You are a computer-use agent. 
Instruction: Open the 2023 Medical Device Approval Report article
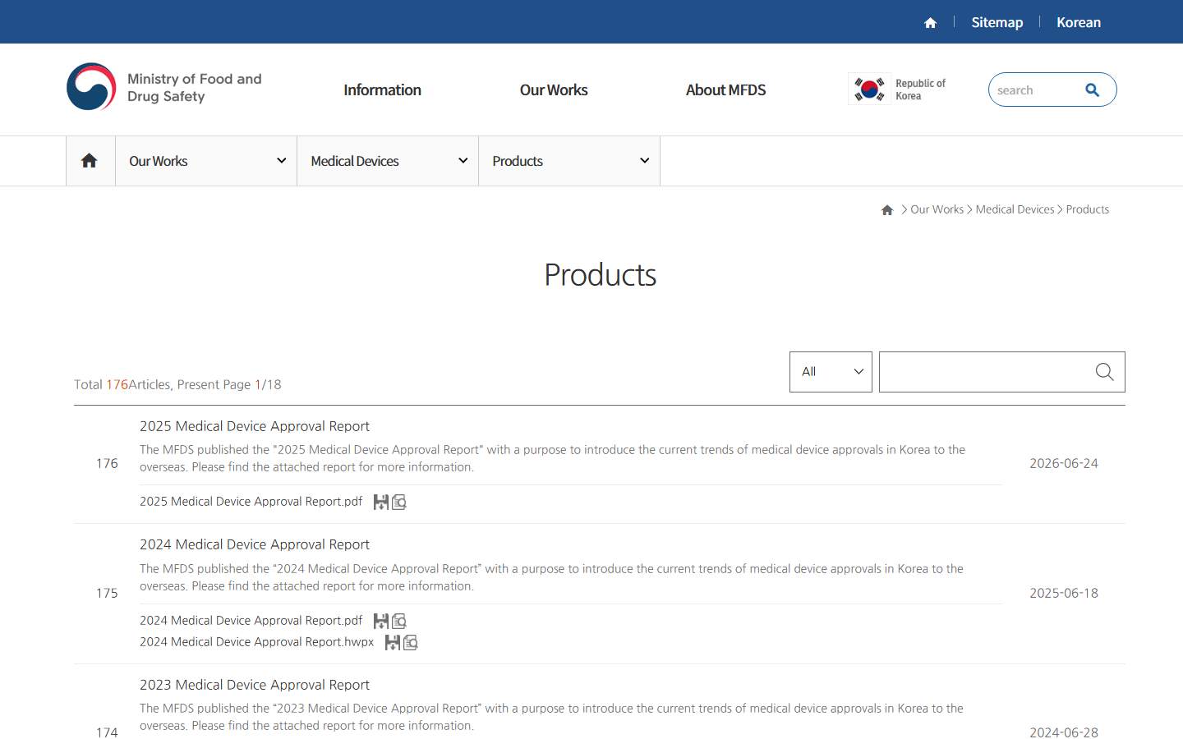(255, 685)
